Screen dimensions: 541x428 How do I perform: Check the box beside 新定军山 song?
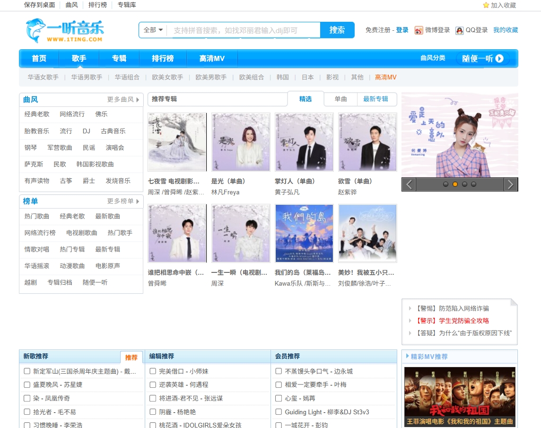coord(26,371)
